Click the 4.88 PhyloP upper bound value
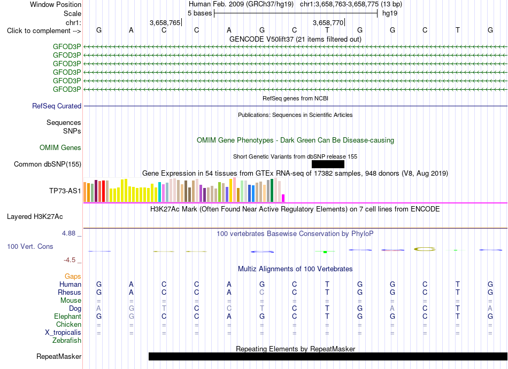The width and height of the screenshot is (508, 369). point(69,233)
